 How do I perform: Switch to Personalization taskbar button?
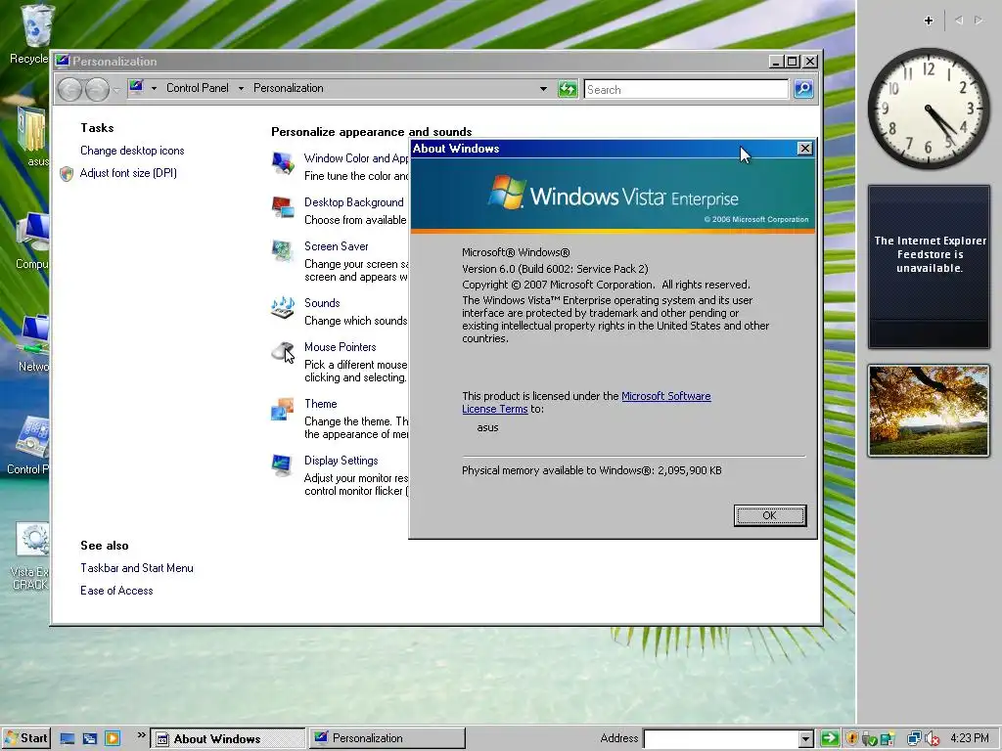pos(387,738)
